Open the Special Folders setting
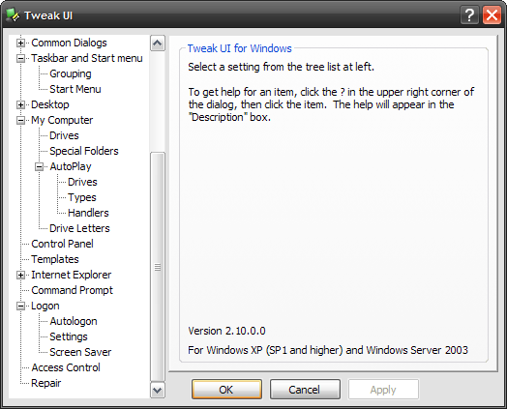Screen dimensions: 507x409 click(x=84, y=151)
